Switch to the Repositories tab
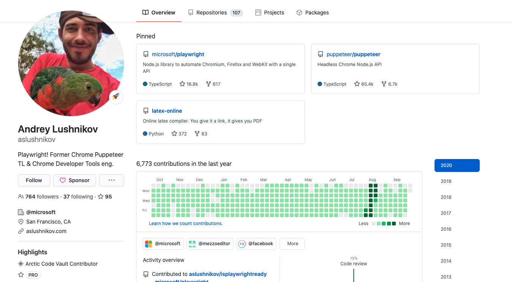The width and height of the screenshot is (512, 282). tap(215, 13)
